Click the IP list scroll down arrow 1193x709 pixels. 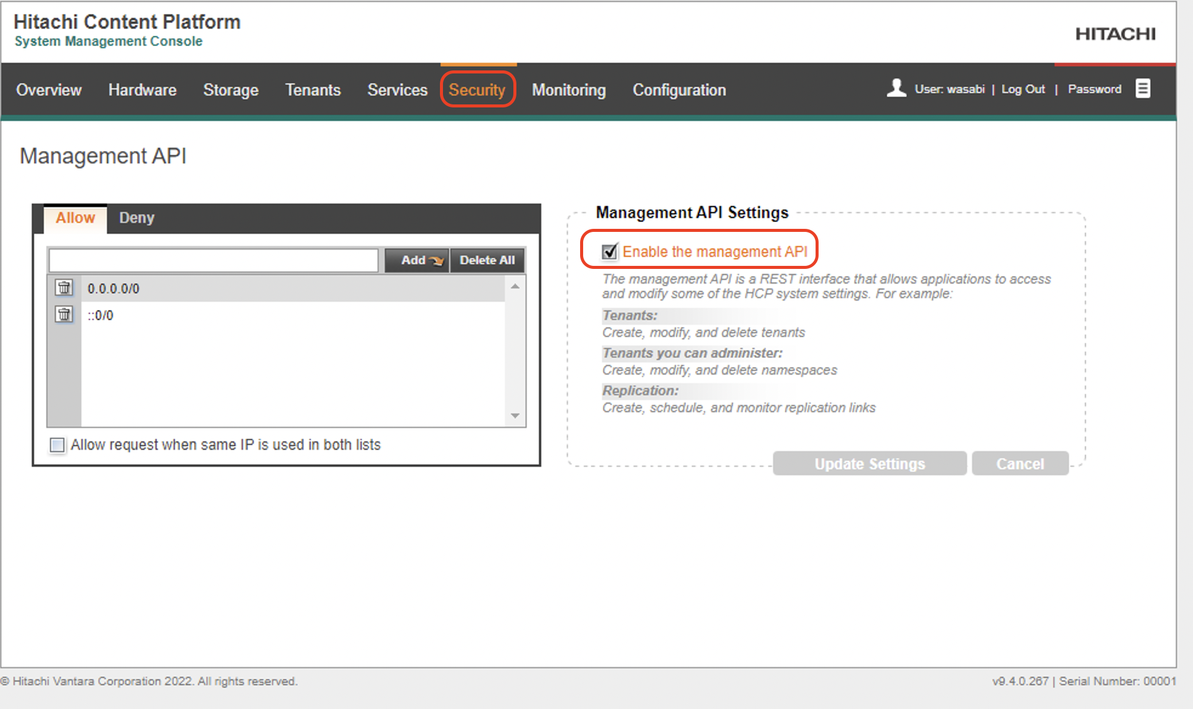click(x=515, y=416)
